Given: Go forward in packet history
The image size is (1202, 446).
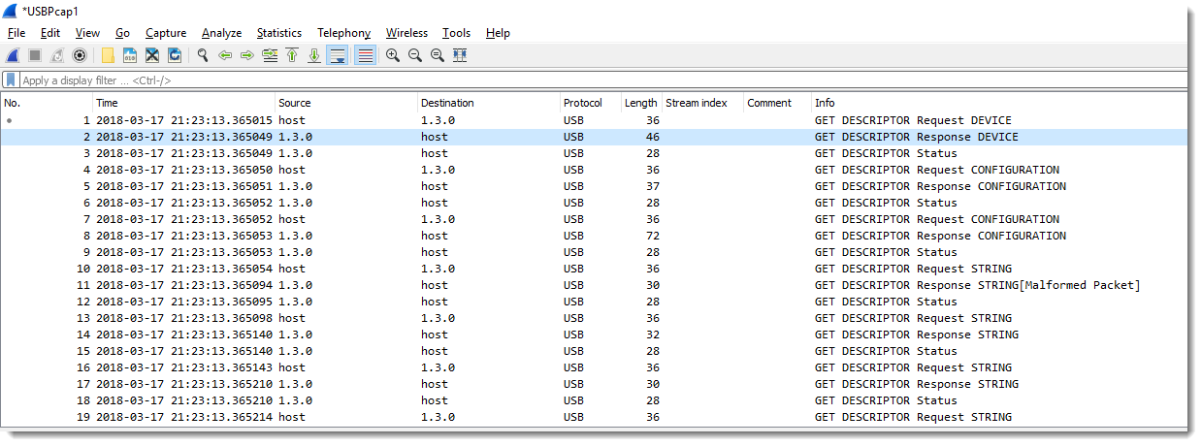Looking at the screenshot, I should pyautogui.click(x=247, y=55).
